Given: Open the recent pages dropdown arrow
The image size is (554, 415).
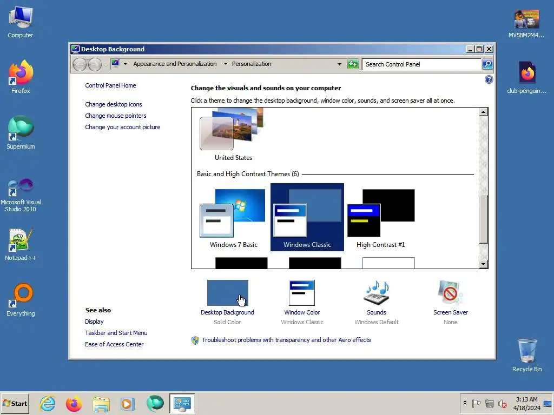Looking at the screenshot, I should tap(105, 65).
